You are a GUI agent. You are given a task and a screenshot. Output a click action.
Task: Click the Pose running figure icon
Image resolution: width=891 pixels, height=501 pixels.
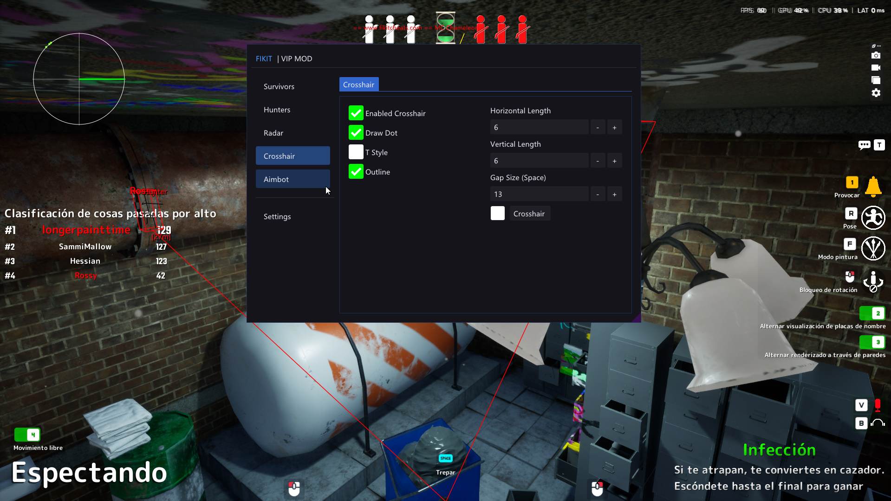[x=873, y=218]
